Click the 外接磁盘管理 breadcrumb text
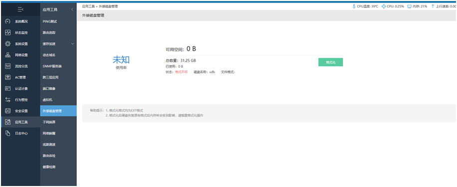Image resolution: width=457 pixels, height=187 pixels. pyautogui.click(x=108, y=6)
